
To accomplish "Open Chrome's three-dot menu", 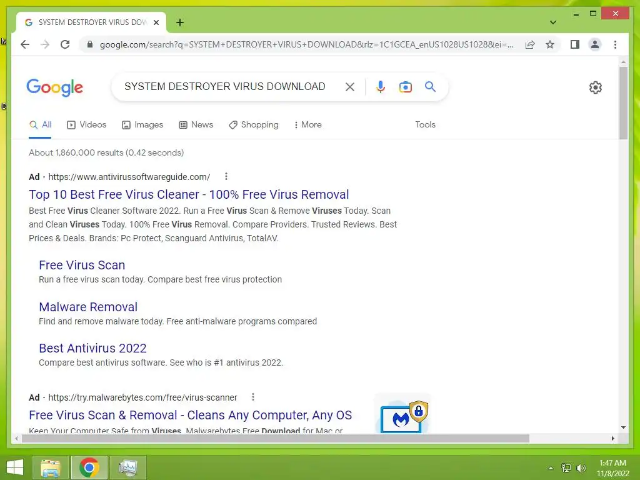I will (x=615, y=44).
